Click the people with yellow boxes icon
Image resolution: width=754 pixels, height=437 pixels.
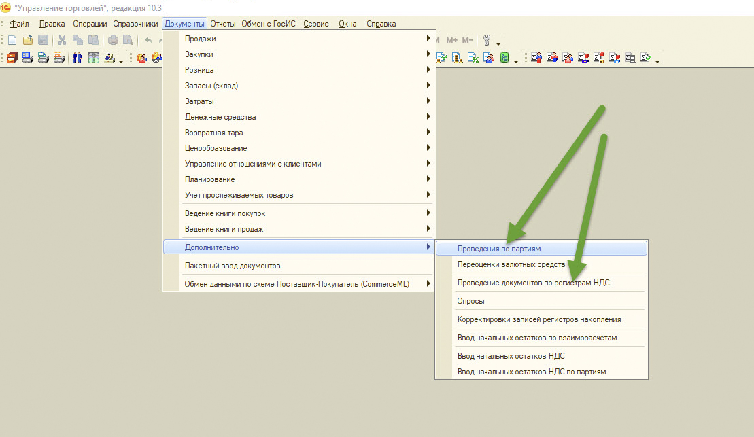(142, 58)
